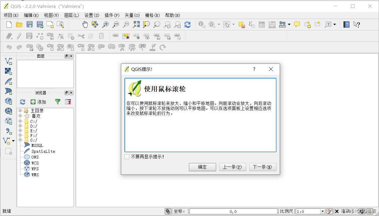Save the project with the floppy disk icon
The image size is (379, 216).
tap(30, 25)
